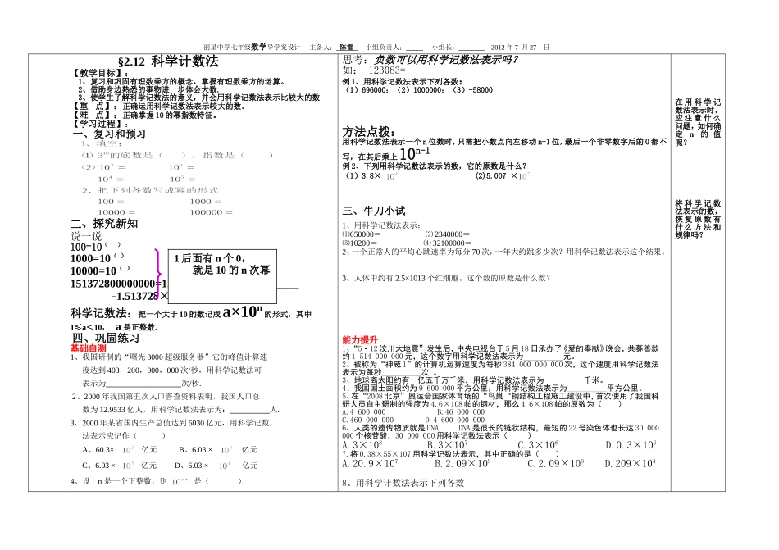Click the line '例1、用科学记数法表示下列各数:'
779x550 pixels.
coord(403,81)
